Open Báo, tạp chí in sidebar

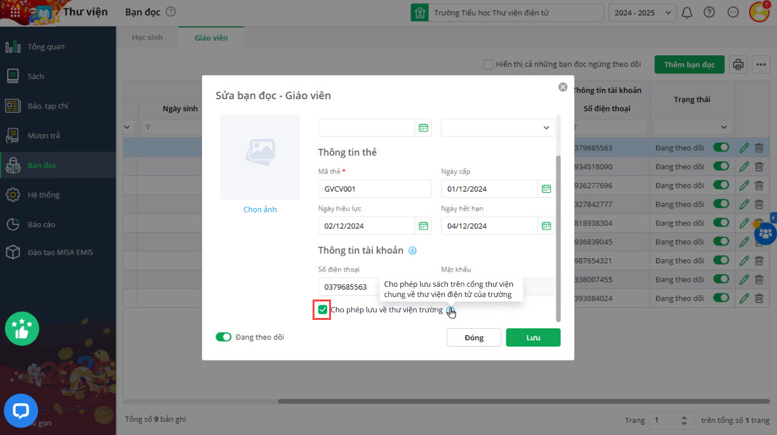click(58, 106)
